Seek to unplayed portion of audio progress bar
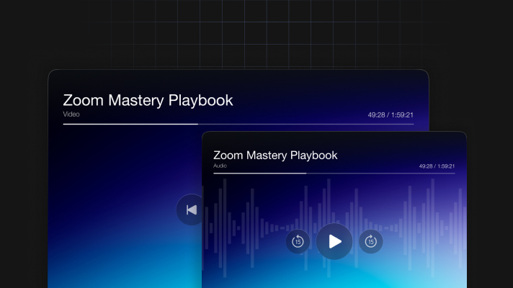 pos(382,173)
